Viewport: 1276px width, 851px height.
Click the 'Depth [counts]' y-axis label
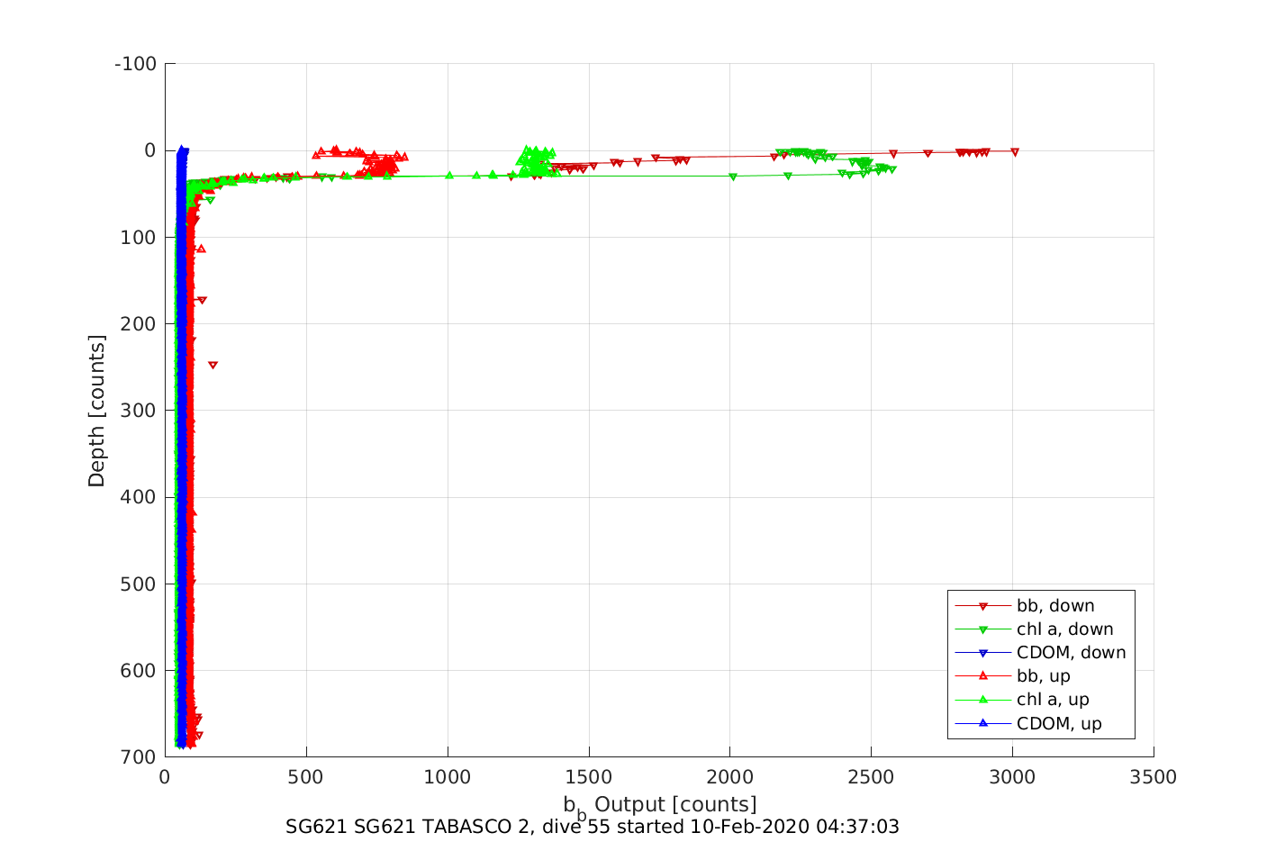click(x=96, y=411)
